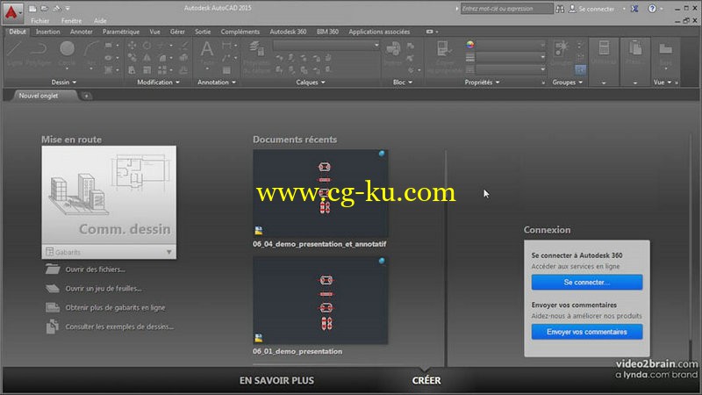
Task: Switch to the Insertion ribbon tab
Action: 48,32
